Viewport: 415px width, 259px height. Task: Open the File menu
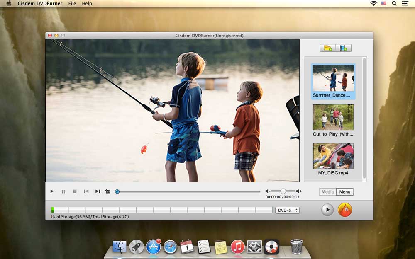coord(72,3)
